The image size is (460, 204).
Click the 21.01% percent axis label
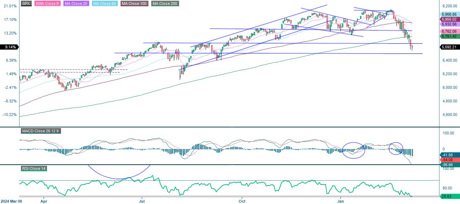pos(10,6)
